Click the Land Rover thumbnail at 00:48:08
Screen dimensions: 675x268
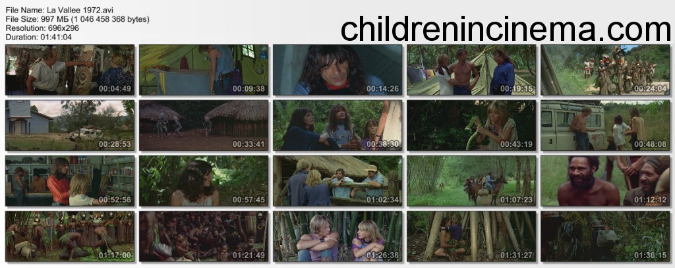coord(605,125)
